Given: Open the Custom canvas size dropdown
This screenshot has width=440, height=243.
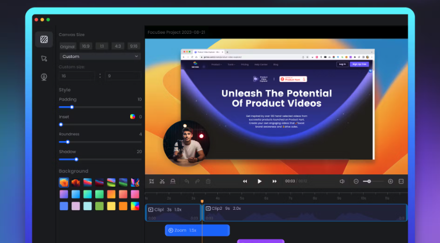Looking at the screenshot, I should (x=100, y=56).
